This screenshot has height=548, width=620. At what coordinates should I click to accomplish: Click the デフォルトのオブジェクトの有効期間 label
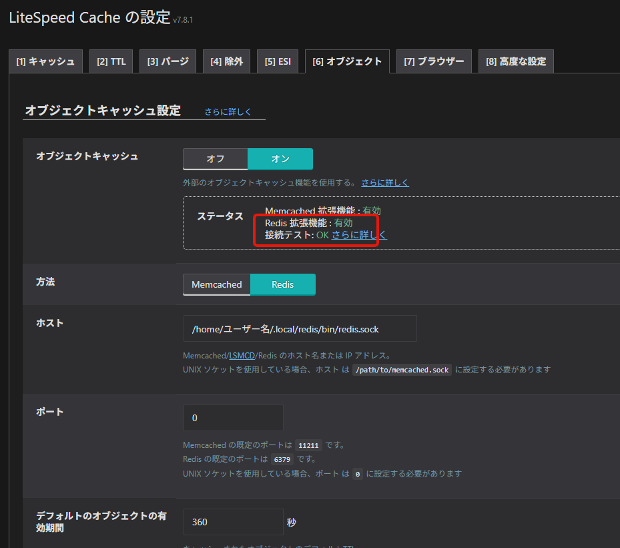point(101,522)
